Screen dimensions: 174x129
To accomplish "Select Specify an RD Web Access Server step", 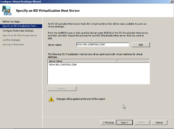I will pos(20,35).
